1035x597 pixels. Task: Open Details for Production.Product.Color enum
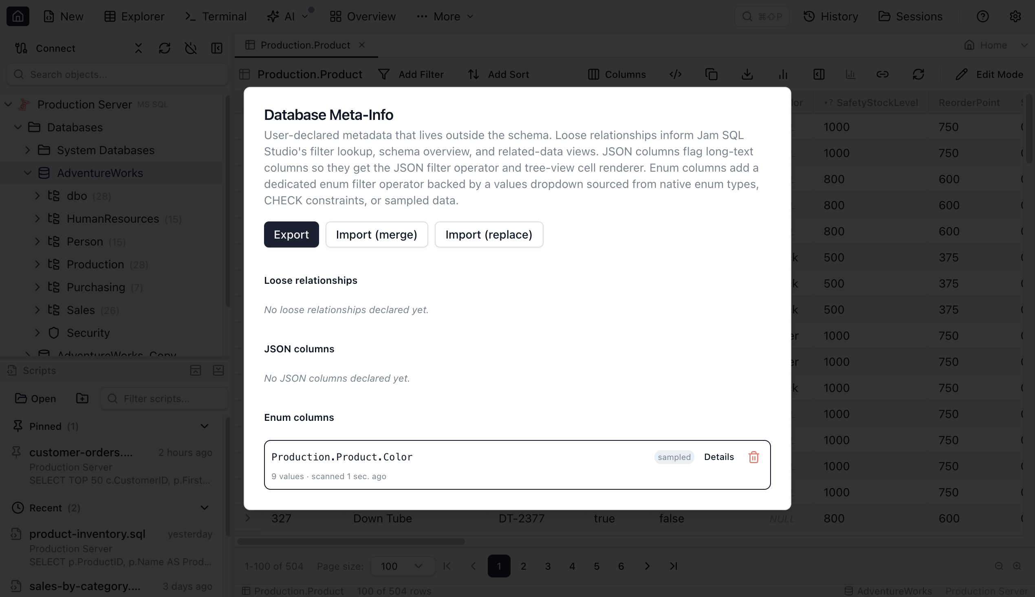coord(719,457)
